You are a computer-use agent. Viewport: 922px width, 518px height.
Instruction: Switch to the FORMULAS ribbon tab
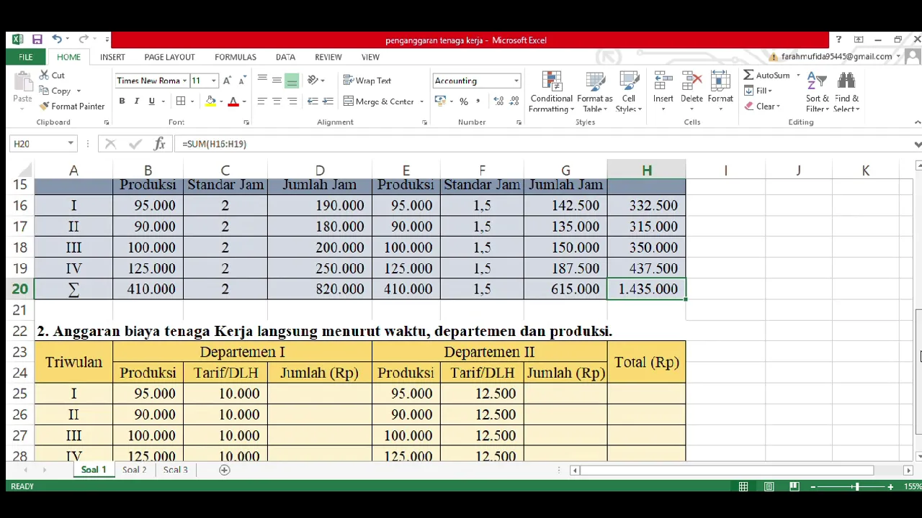236,57
